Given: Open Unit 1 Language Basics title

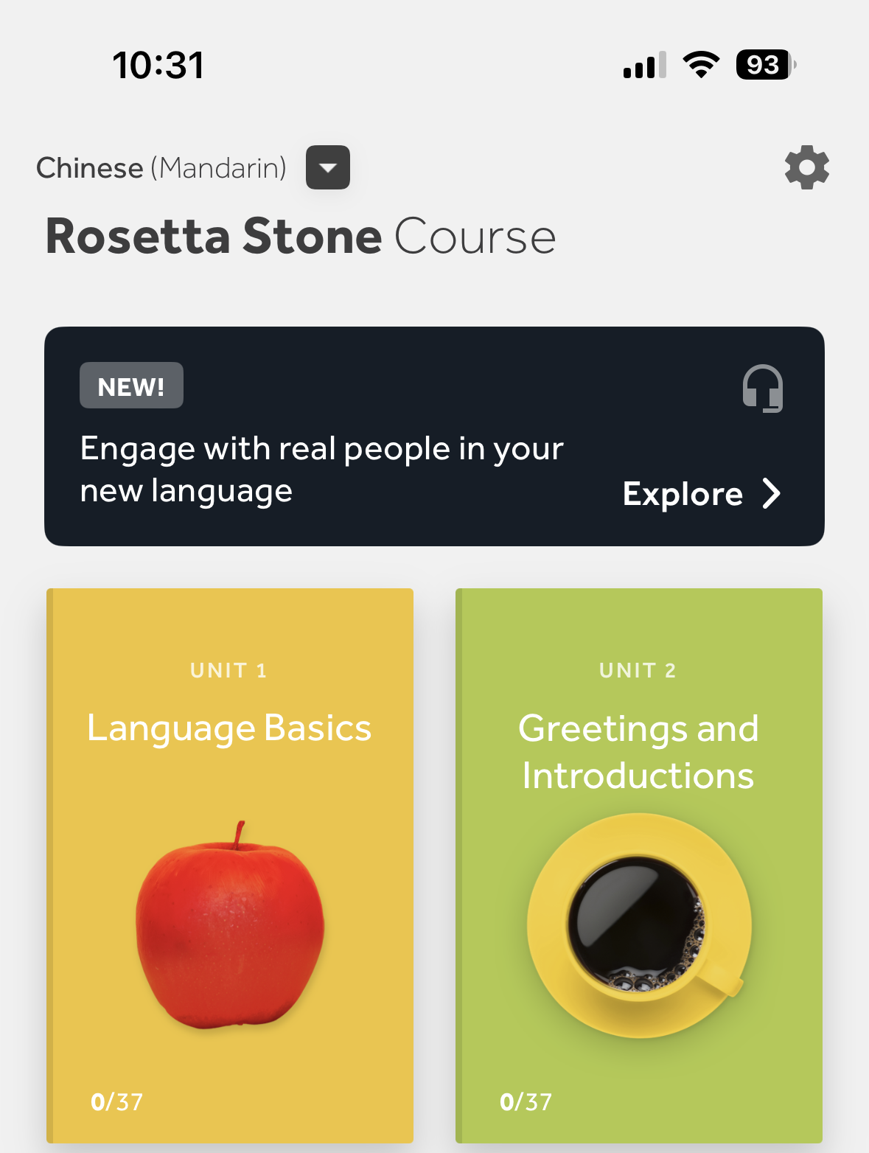Looking at the screenshot, I should [x=229, y=728].
